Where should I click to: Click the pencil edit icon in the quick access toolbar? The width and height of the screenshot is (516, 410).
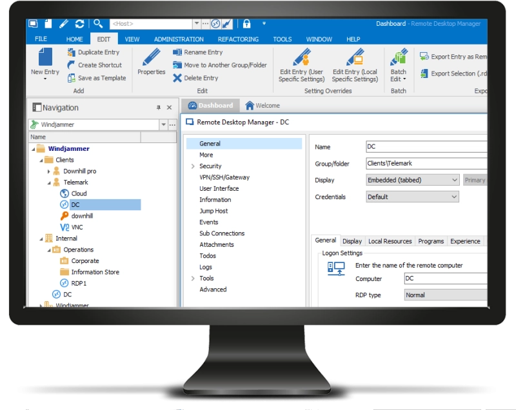click(63, 24)
